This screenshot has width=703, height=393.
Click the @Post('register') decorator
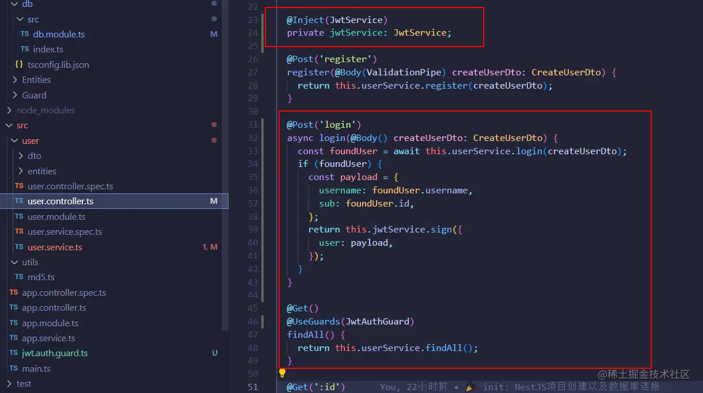[x=332, y=59]
